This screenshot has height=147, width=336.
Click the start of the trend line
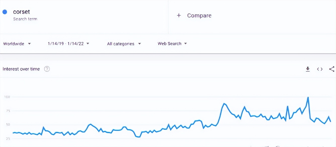tap(13, 133)
